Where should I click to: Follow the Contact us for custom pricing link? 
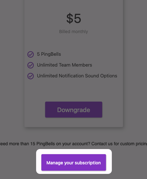pos(119,144)
